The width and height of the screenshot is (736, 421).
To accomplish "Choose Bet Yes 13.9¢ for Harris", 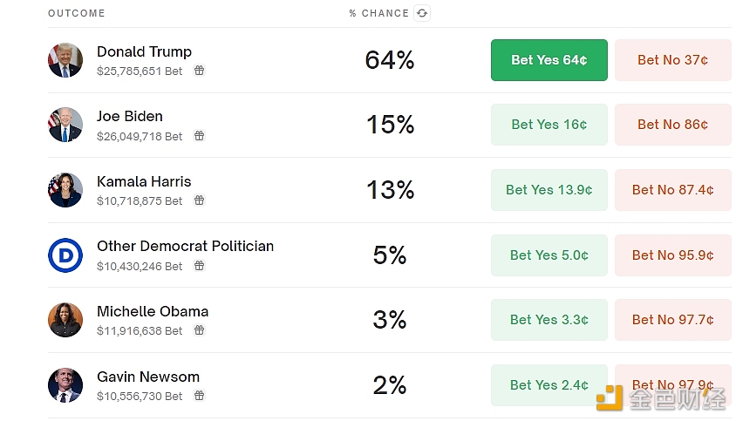I will pos(549,190).
